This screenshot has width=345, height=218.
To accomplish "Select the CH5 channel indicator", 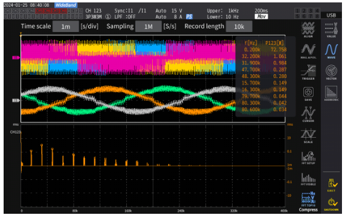I will [x=39, y=10].
